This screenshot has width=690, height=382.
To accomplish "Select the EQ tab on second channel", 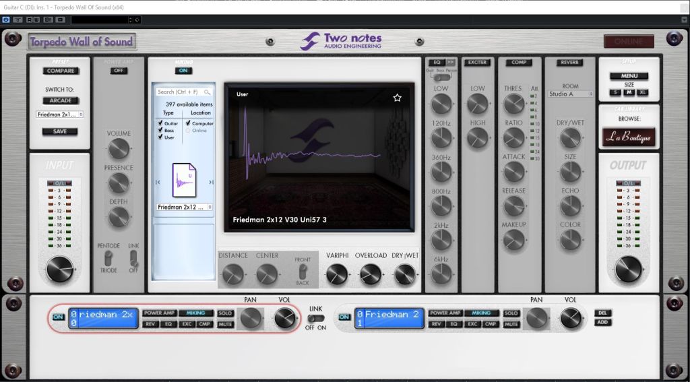I will pyautogui.click(x=453, y=324).
